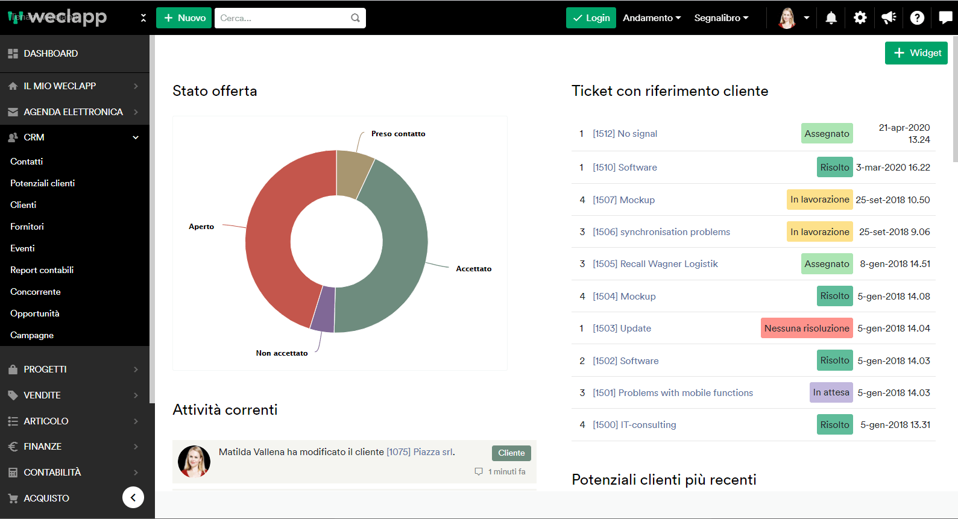Screen dimensions: 958x519
Task: Open settings gear icon in top bar
Action: pyautogui.click(x=860, y=18)
